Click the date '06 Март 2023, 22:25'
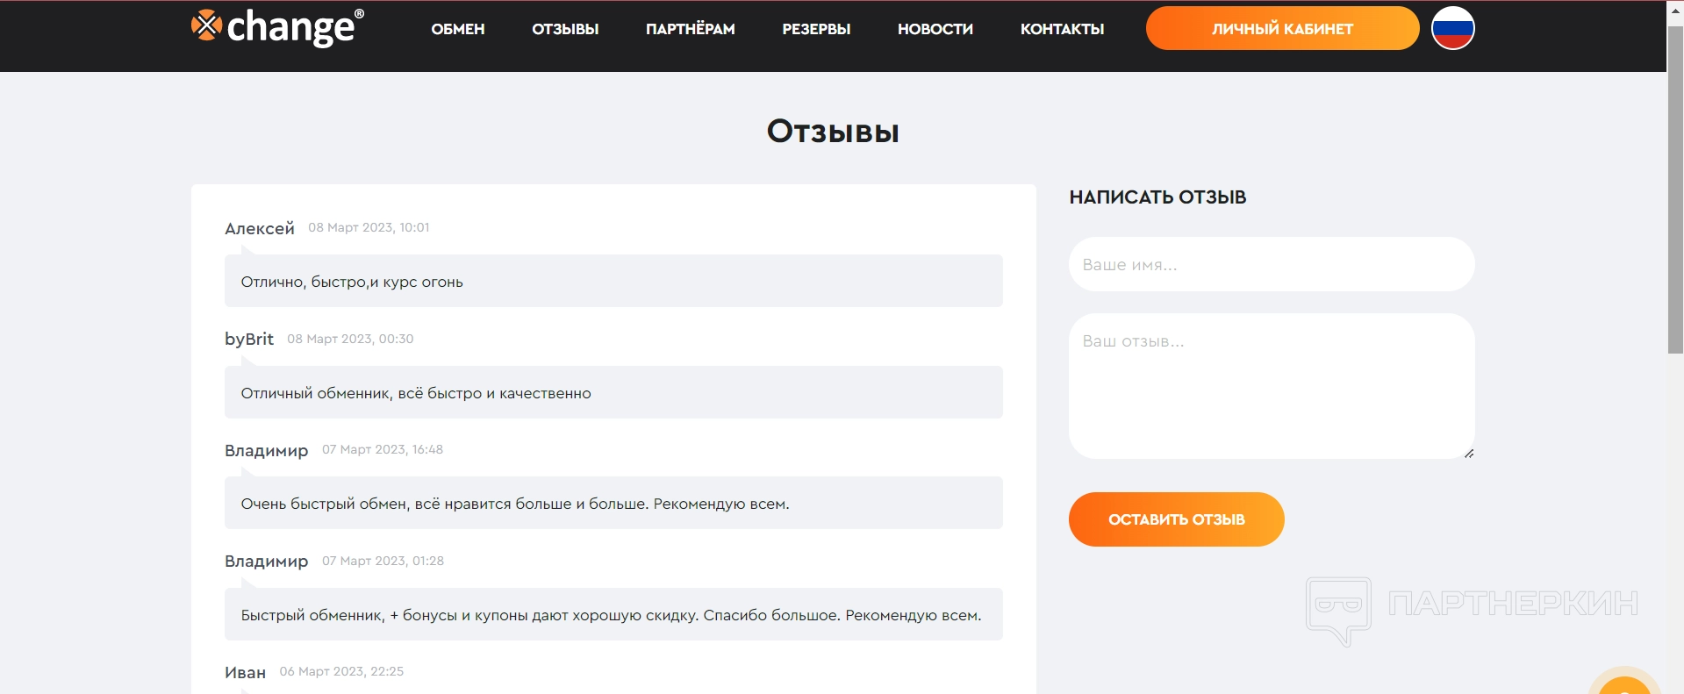The width and height of the screenshot is (1684, 694). point(341,671)
